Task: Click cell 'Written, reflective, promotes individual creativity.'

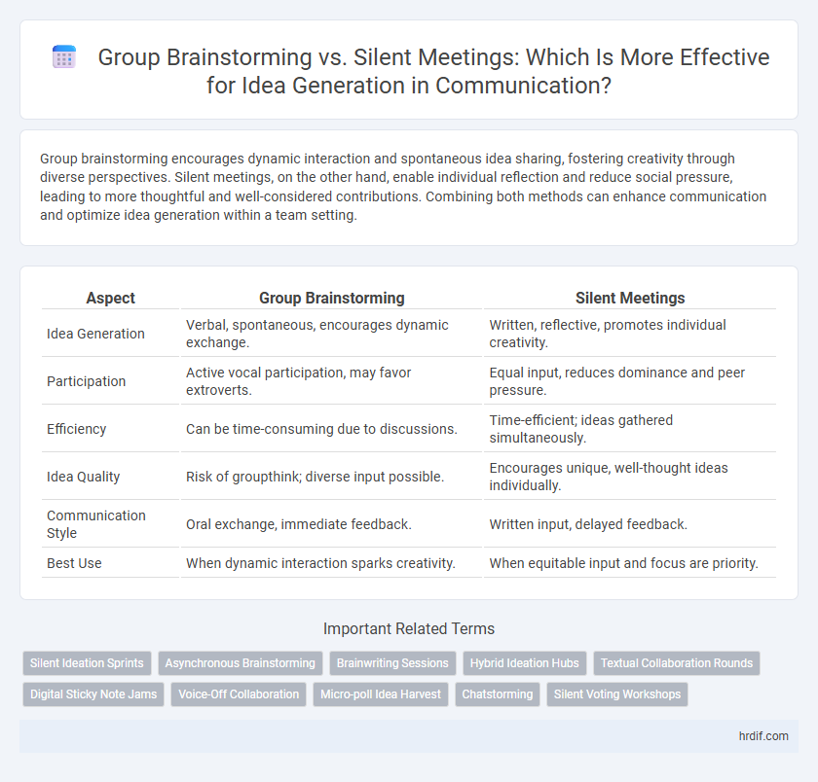Action: (x=630, y=334)
